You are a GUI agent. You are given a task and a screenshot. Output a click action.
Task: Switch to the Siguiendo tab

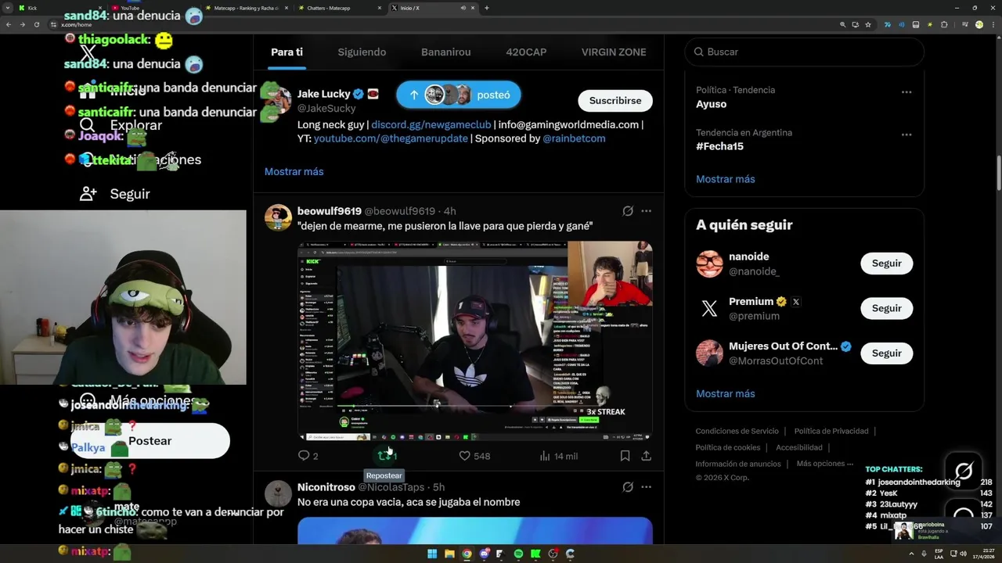click(x=362, y=52)
